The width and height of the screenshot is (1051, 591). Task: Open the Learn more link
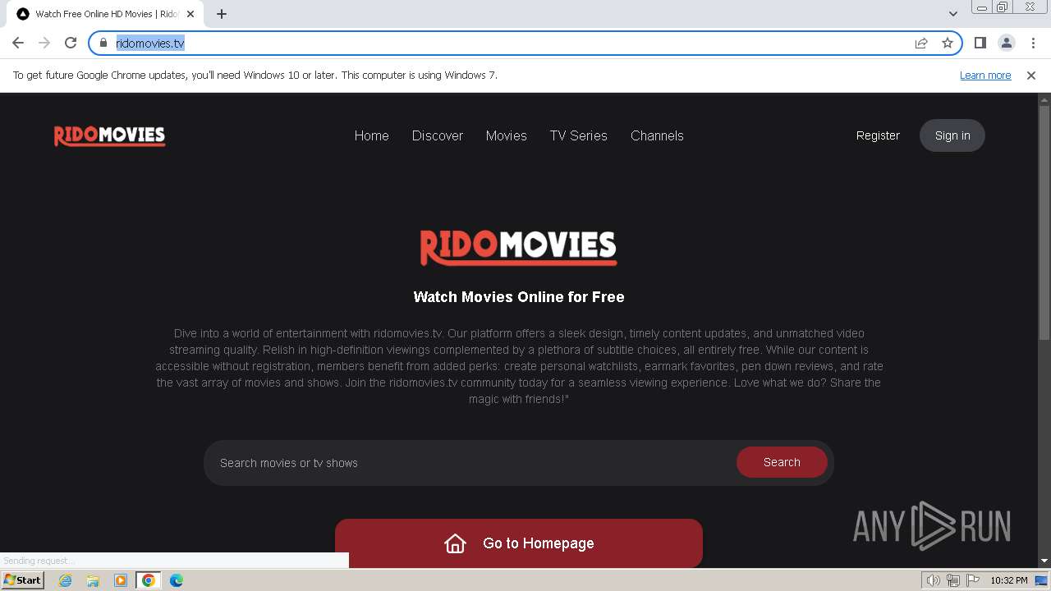pyautogui.click(x=985, y=75)
